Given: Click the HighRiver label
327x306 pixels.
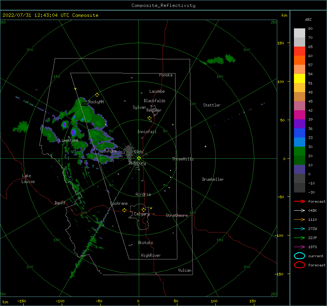Looking at the screenshot, I should point(151,256).
